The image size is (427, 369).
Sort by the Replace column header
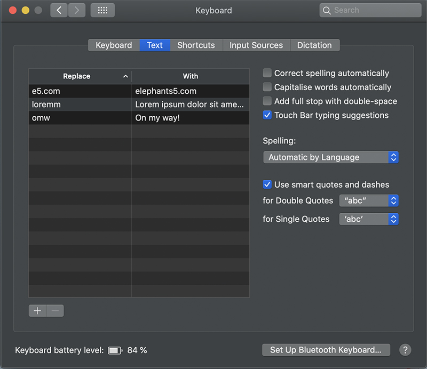[80, 76]
